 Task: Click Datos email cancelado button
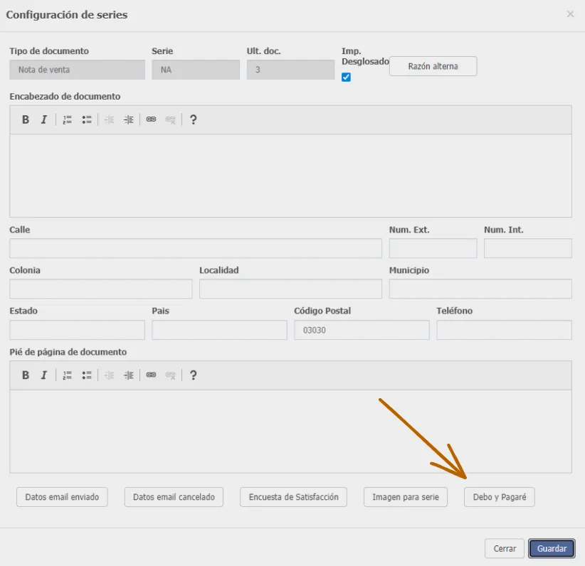174,497
